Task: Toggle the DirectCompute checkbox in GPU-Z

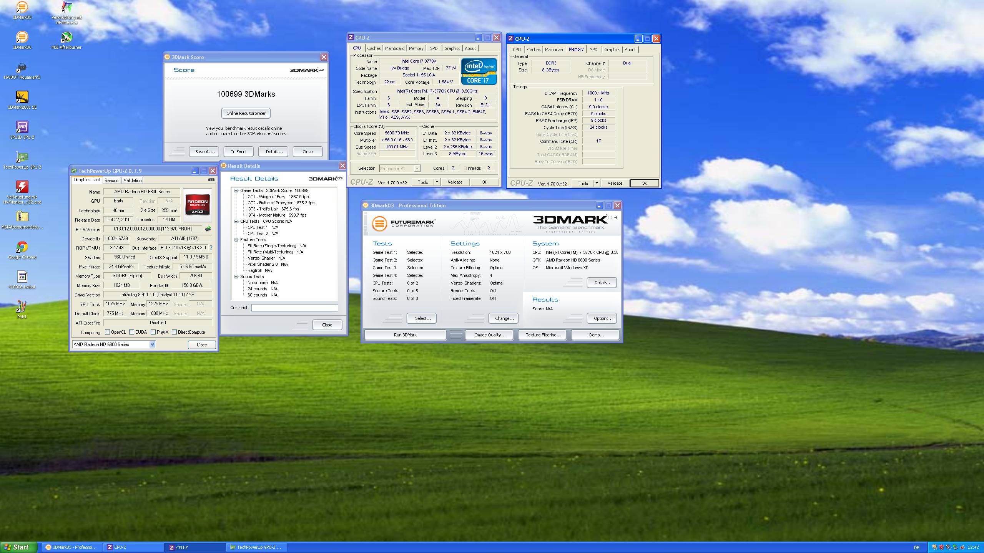Action: (174, 332)
